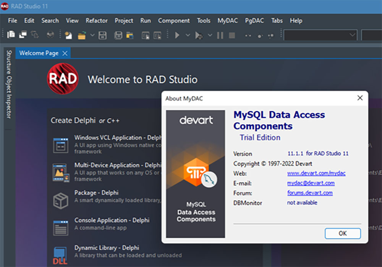Click the Toggle Form/Unit toolbar icon

coord(35,35)
